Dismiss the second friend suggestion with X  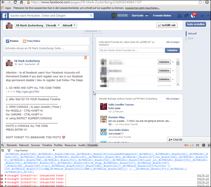[173, 71]
